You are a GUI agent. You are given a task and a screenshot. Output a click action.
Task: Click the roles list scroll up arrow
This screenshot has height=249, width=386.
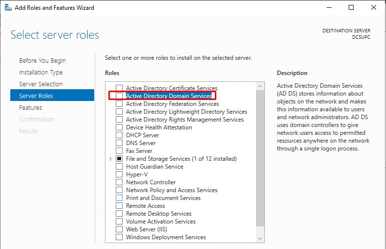pyautogui.click(x=260, y=87)
